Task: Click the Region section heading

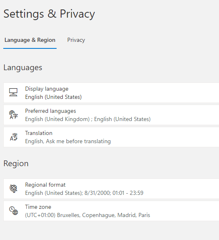Action: pos(16,163)
